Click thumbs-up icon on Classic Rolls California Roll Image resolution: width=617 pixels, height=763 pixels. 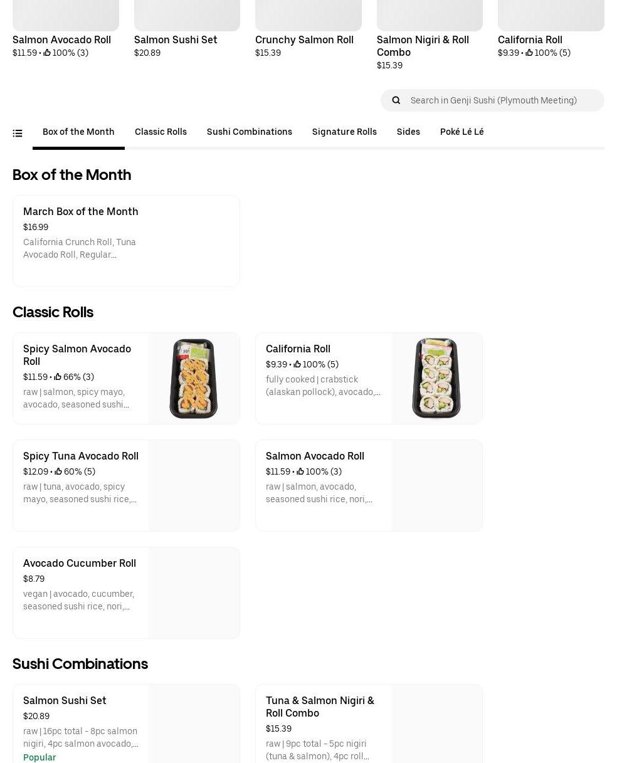tap(297, 364)
